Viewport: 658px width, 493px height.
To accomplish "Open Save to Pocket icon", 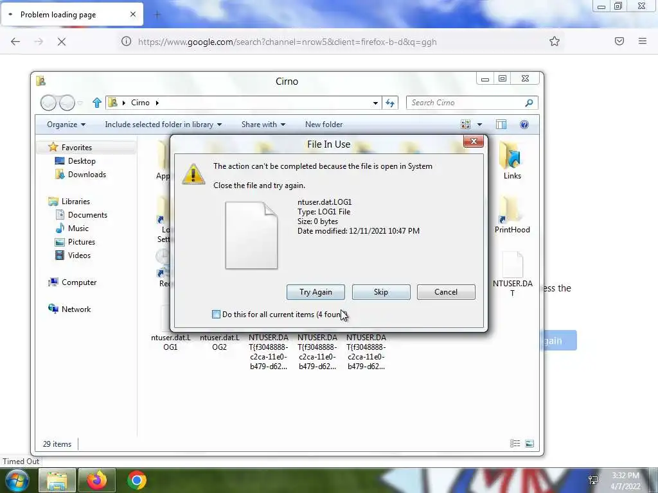I will tap(619, 41).
